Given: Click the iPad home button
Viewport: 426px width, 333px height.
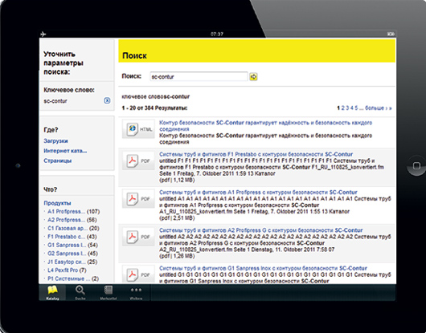Looking at the screenshot, I should [416, 165].
